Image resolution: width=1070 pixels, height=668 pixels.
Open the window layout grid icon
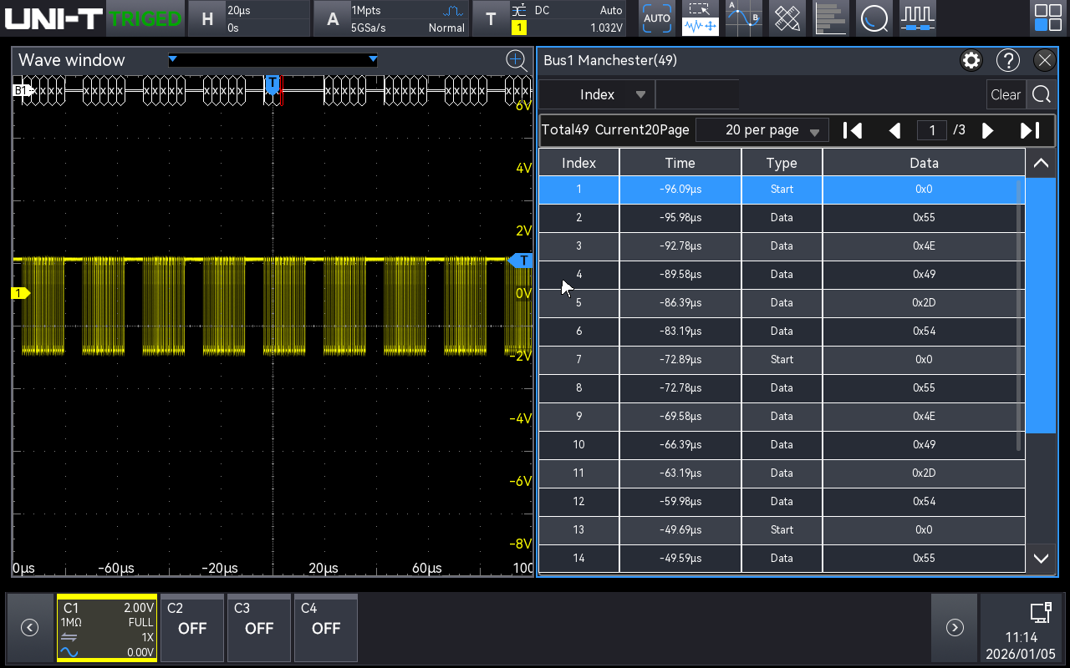pos(1048,18)
